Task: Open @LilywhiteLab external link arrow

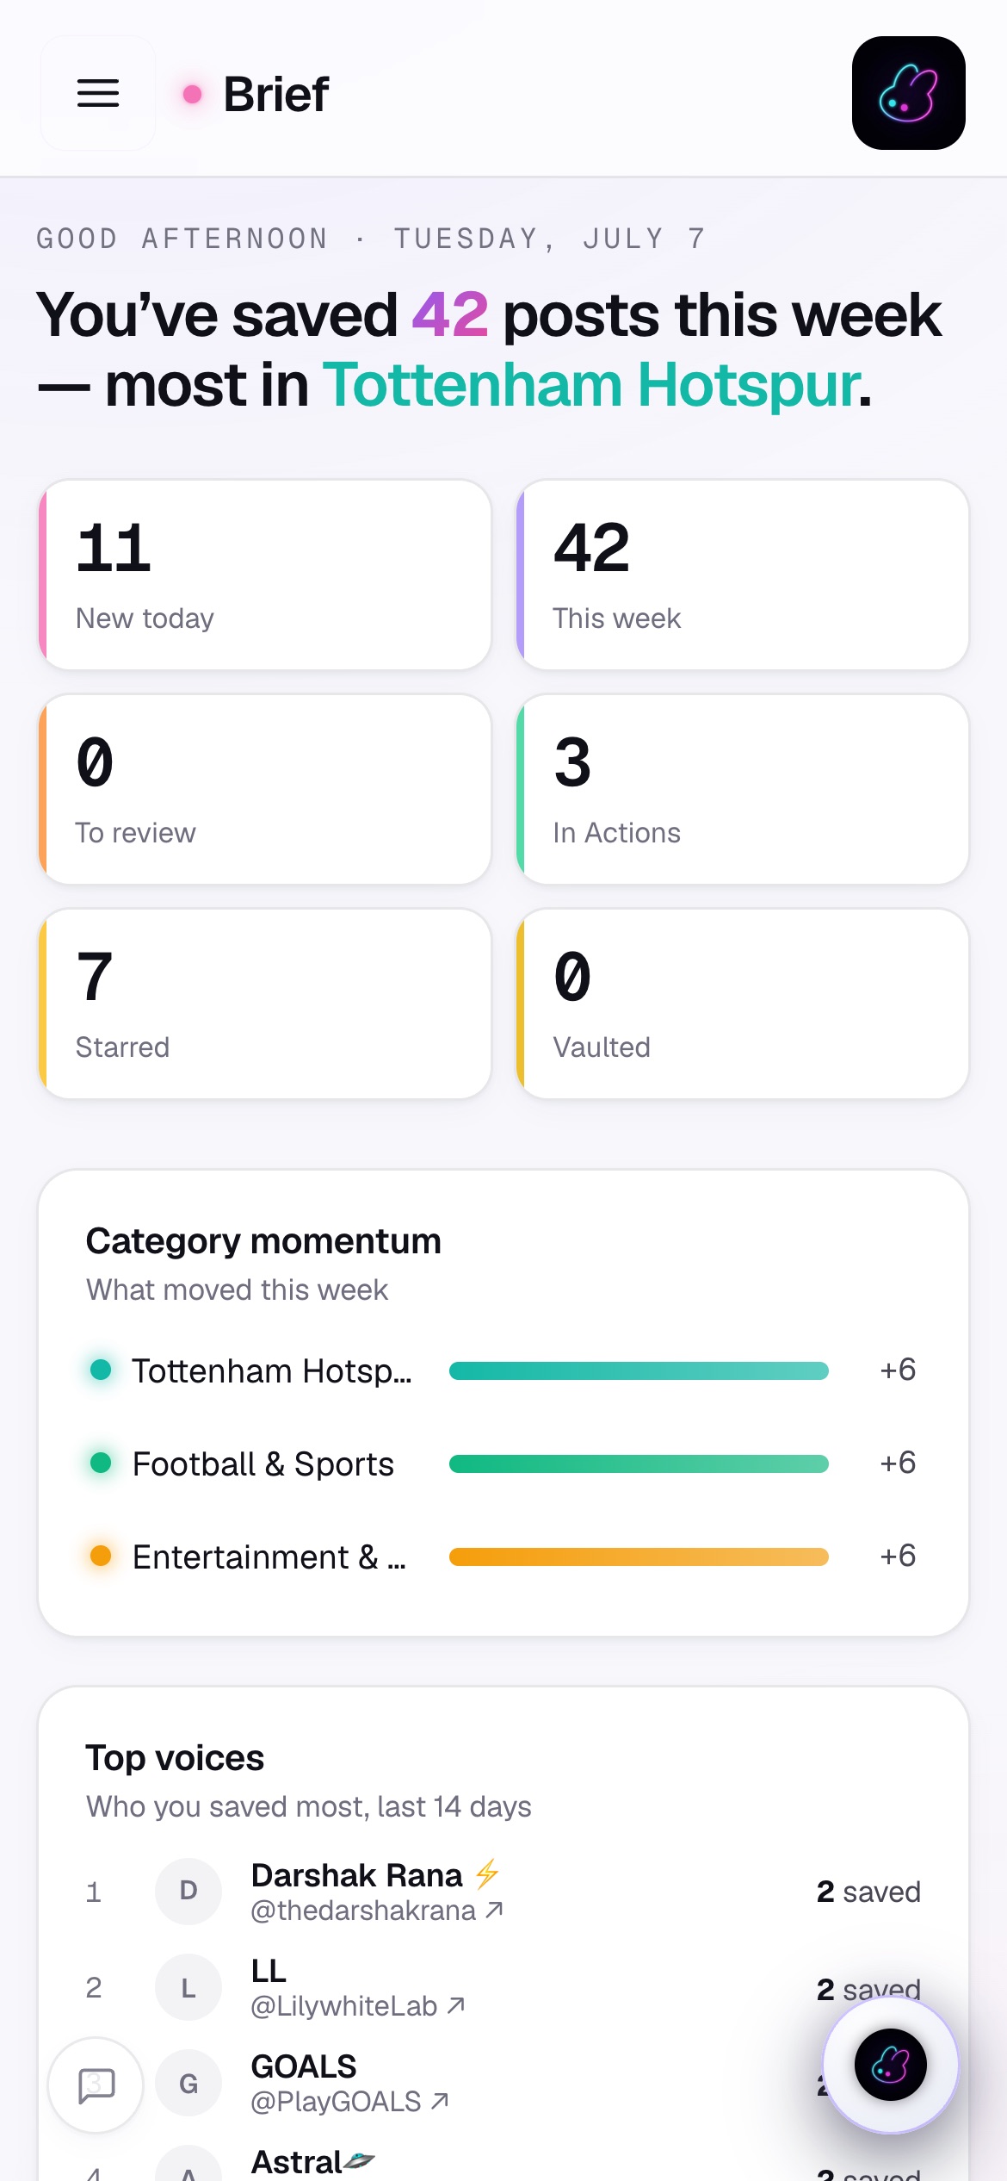Action: [x=456, y=2006]
